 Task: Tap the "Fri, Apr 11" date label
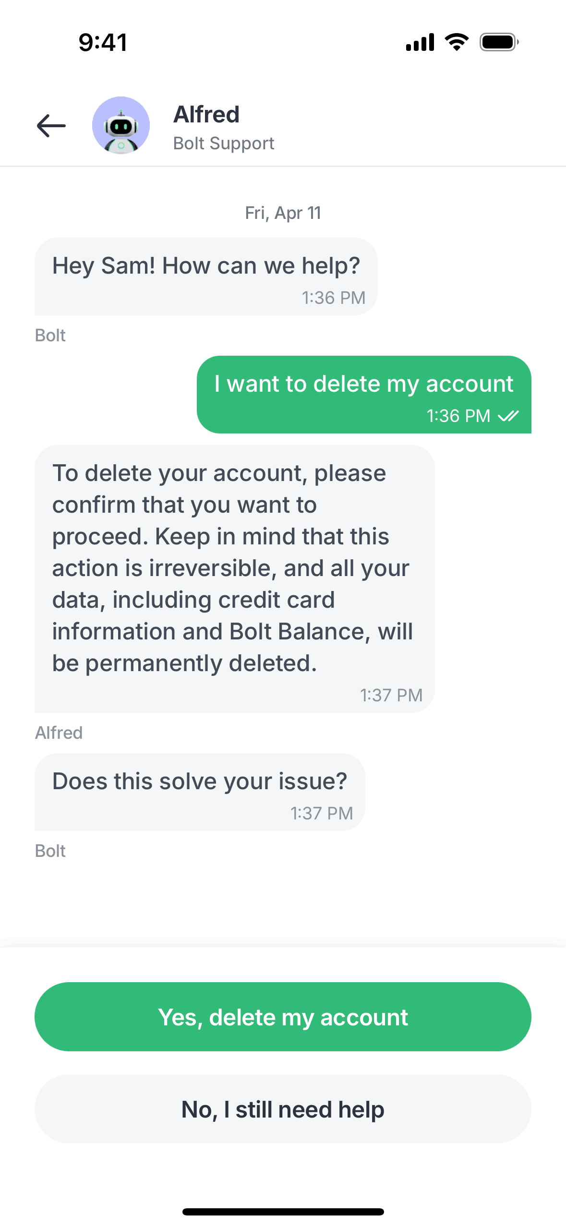click(283, 213)
